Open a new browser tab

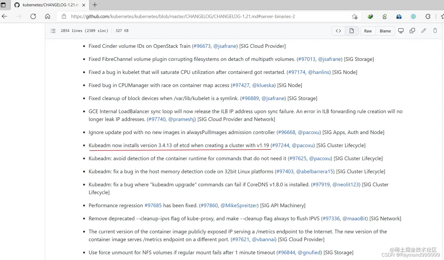[95, 5]
